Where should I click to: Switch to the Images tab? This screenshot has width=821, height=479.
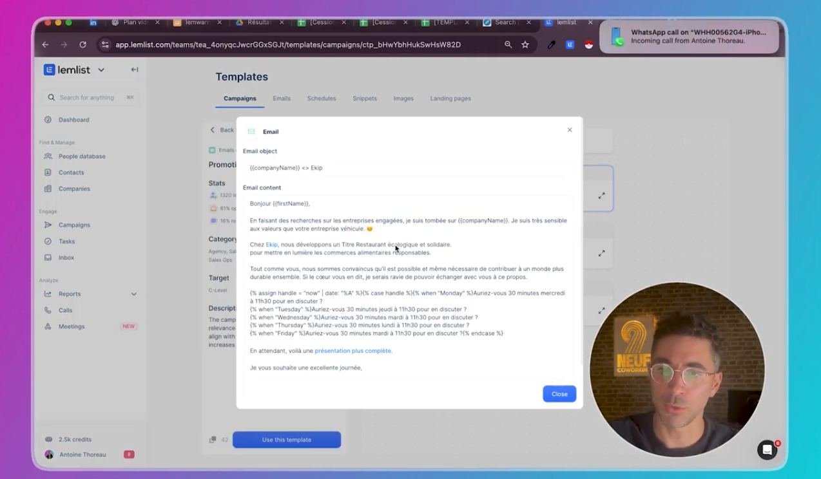tap(403, 99)
